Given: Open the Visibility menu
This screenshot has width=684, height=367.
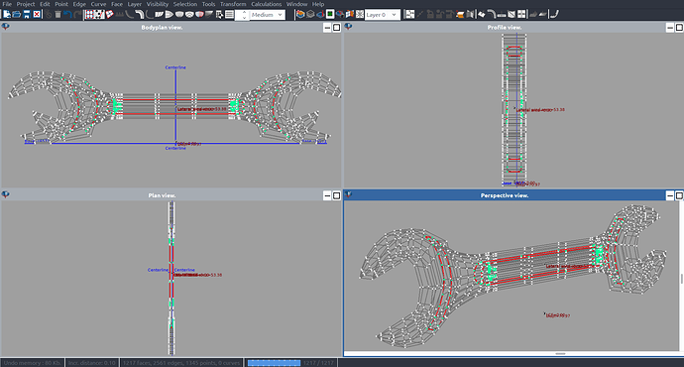Looking at the screenshot, I should click(157, 4).
